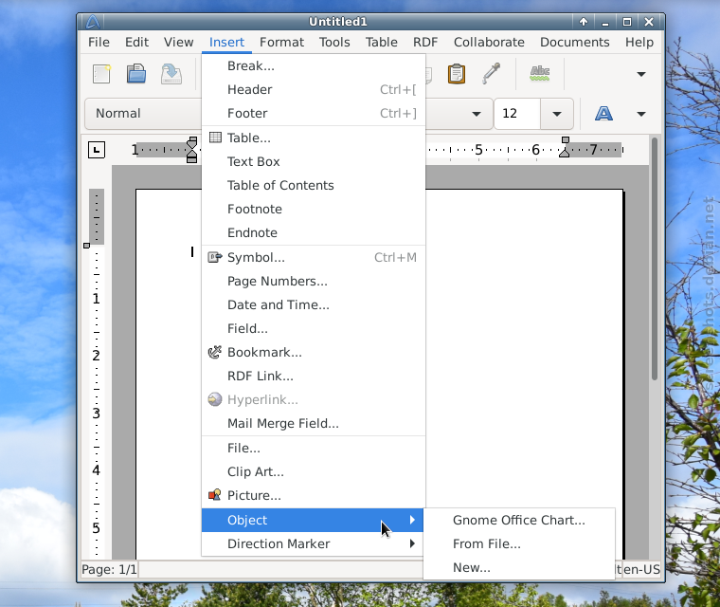720x607 pixels.
Task: Click the Page: 1/1 status text
Action: click(x=109, y=570)
